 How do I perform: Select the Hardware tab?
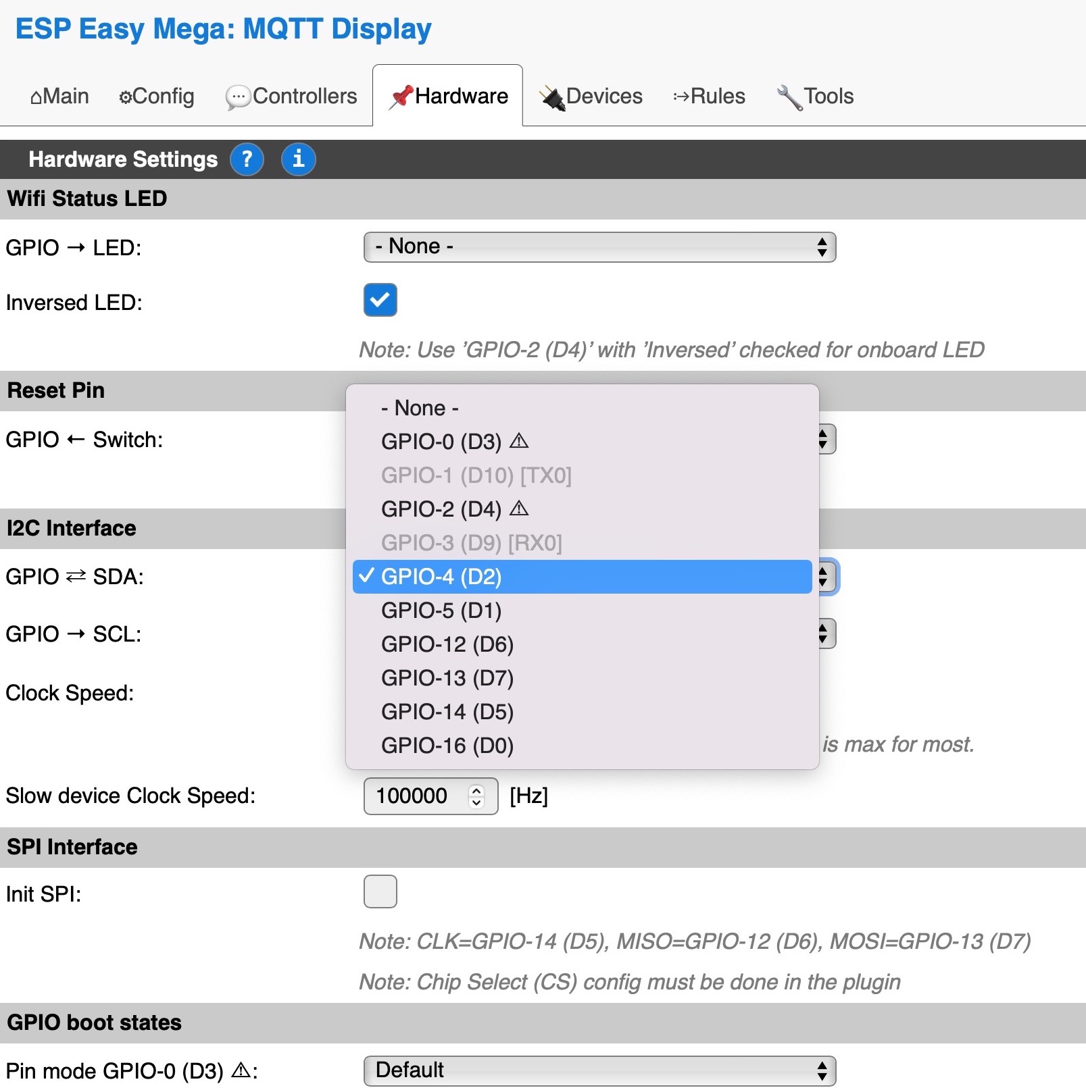click(x=448, y=96)
